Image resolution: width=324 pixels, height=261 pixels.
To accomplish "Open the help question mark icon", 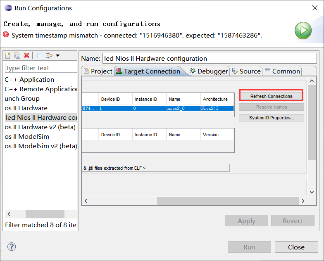I will (12, 247).
